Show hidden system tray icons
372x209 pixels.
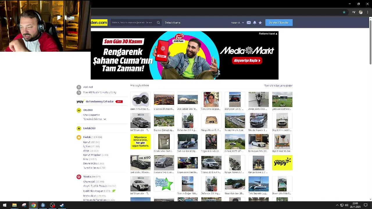pyautogui.click(x=337, y=205)
